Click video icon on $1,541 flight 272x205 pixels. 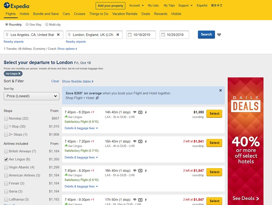(140, 141)
